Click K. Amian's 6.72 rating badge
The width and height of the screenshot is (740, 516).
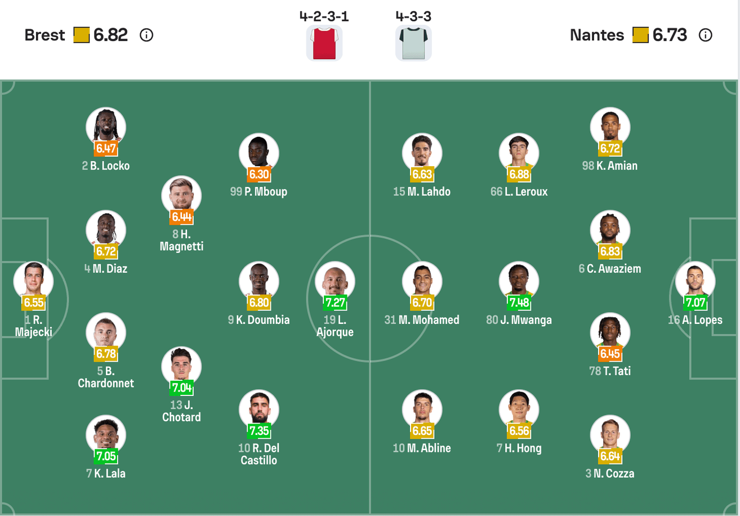(x=610, y=149)
